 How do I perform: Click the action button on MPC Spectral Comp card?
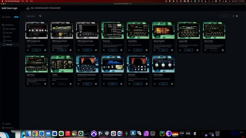point(87,50)
